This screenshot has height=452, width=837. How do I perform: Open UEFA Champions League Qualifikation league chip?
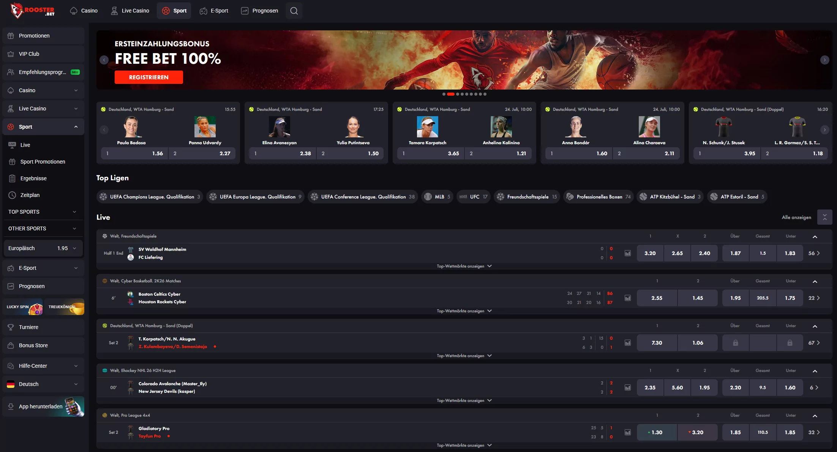pyautogui.click(x=150, y=197)
